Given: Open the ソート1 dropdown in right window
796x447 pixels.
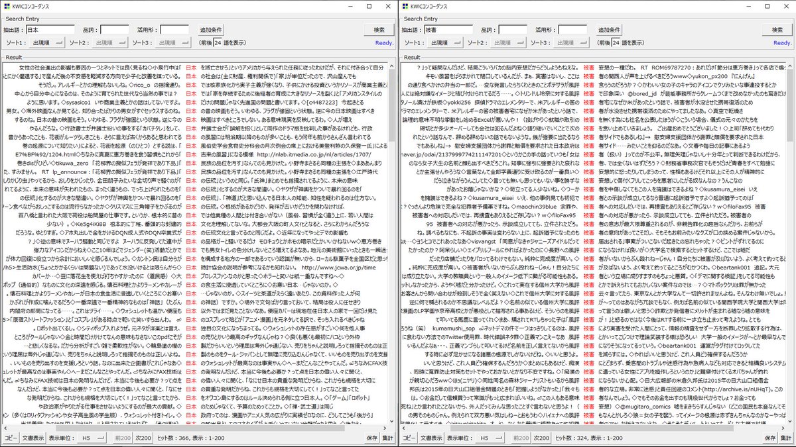Looking at the screenshot, I should tap(444, 42).
